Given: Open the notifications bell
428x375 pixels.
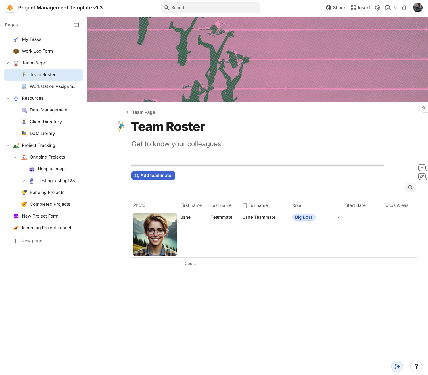Looking at the screenshot, I should coord(404,8).
